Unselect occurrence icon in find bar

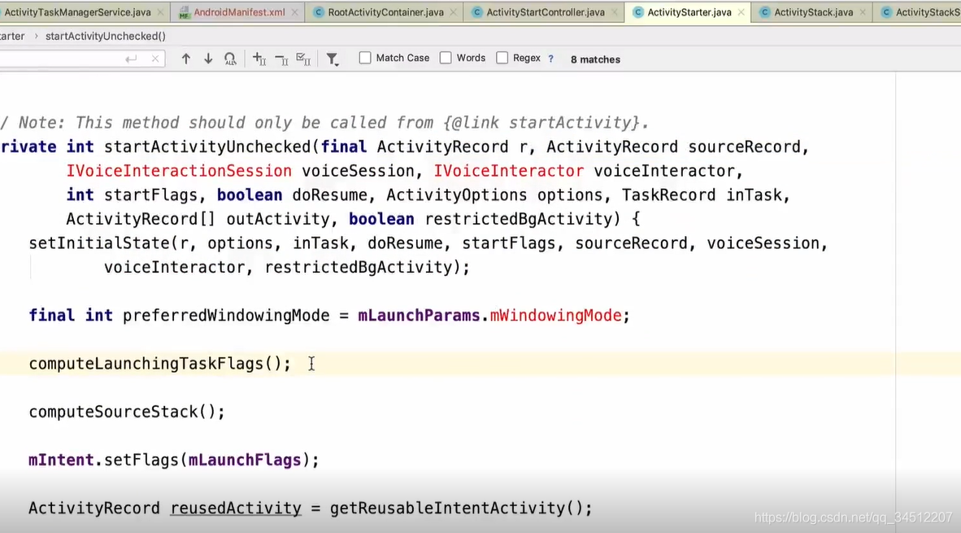pos(282,59)
